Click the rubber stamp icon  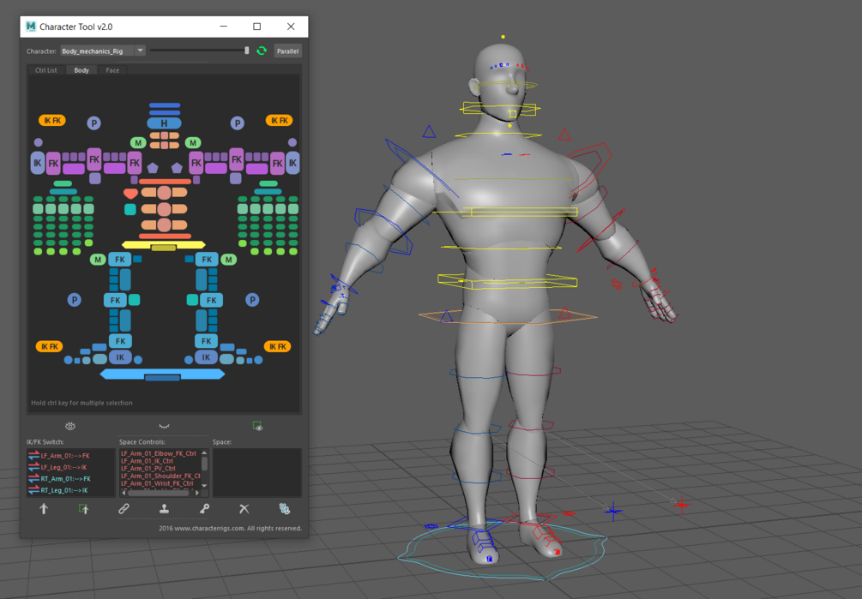pos(164,509)
